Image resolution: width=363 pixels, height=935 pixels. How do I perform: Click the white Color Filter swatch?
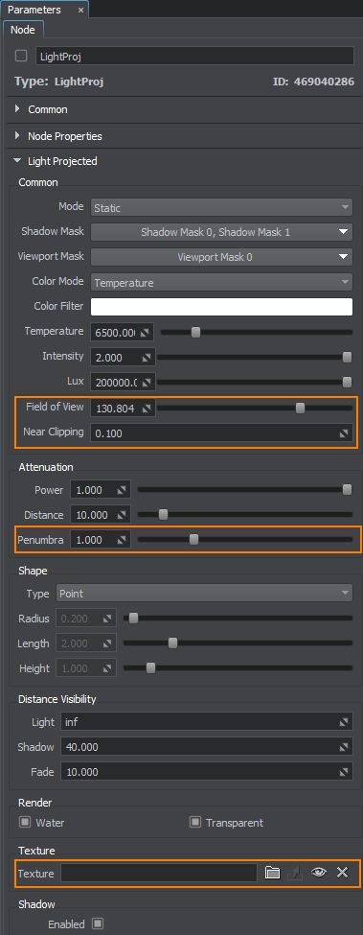221,307
